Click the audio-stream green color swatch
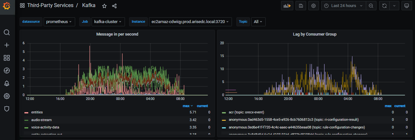 tap(27, 120)
